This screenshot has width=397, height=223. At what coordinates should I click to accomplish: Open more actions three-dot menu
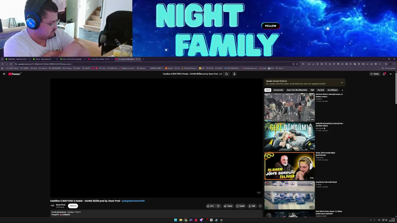coord(260,206)
